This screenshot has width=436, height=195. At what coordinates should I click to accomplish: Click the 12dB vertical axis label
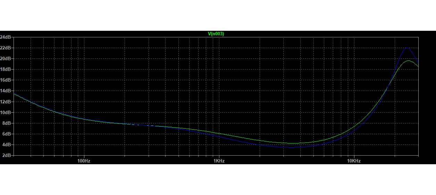(x=6, y=102)
